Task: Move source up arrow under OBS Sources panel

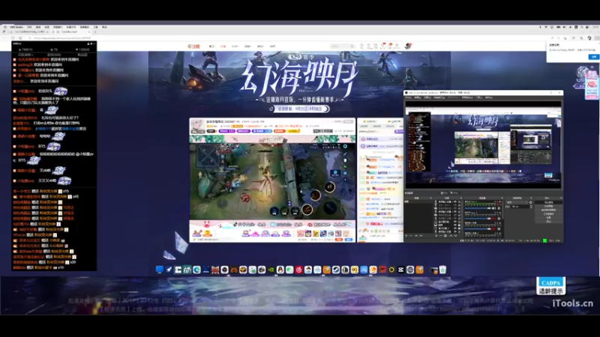Action: [x=451, y=236]
